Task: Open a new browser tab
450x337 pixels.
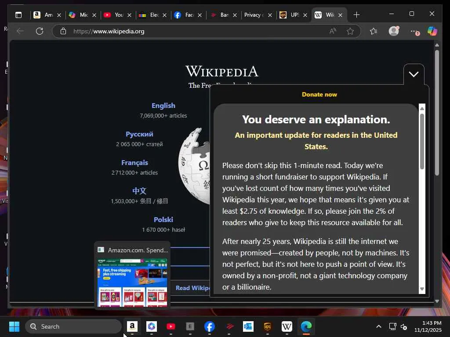Action: [x=356, y=14]
